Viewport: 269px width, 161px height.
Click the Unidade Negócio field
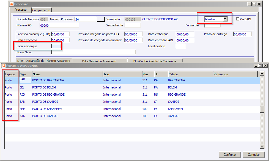[44, 19]
